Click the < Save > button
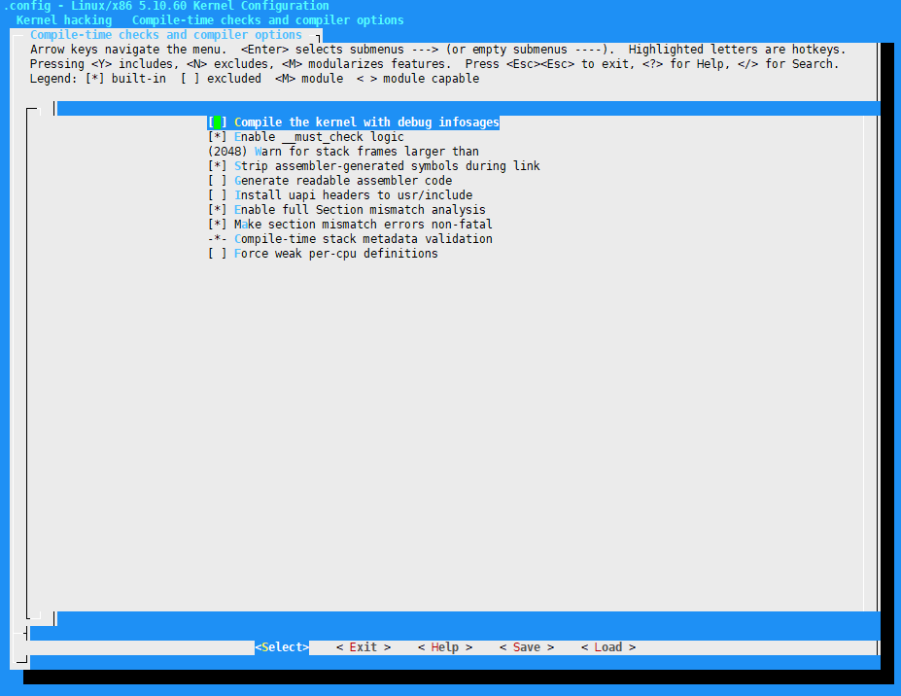Screen dimensions: 901x696 click(527, 647)
